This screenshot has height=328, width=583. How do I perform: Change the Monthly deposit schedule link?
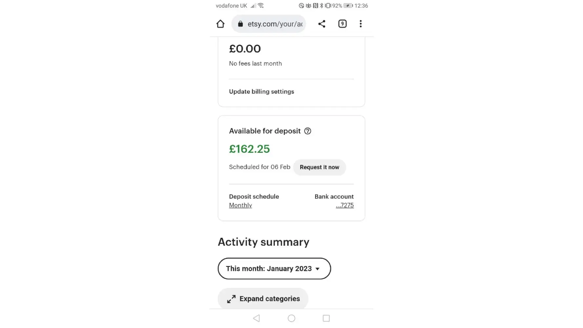point(240,205)
